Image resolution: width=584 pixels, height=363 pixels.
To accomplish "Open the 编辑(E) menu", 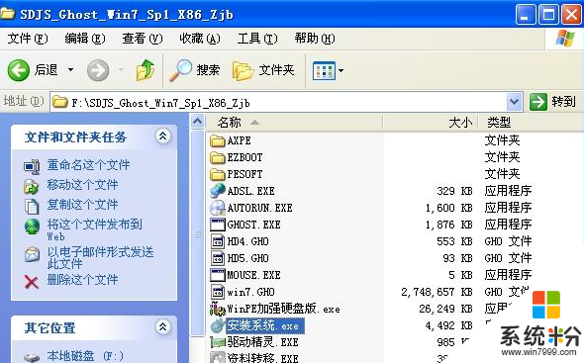I will (85, 39).
